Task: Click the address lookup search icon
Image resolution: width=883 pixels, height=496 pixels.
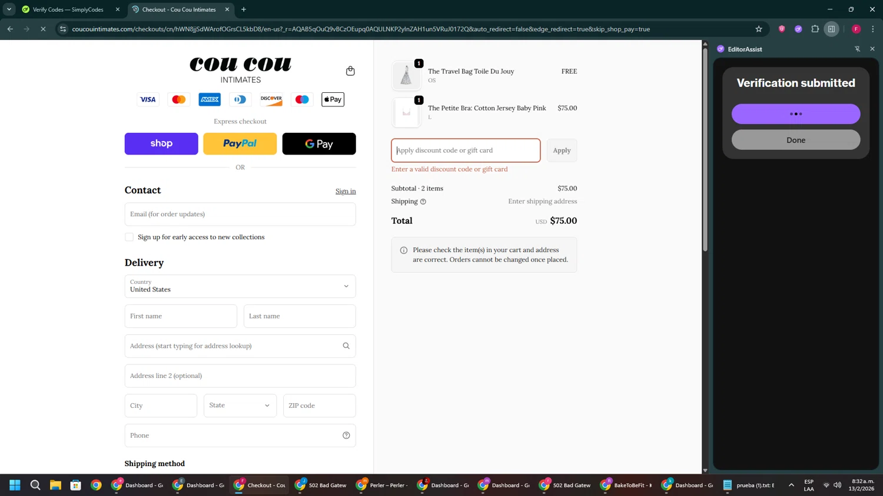Action: tap(346, 346)
